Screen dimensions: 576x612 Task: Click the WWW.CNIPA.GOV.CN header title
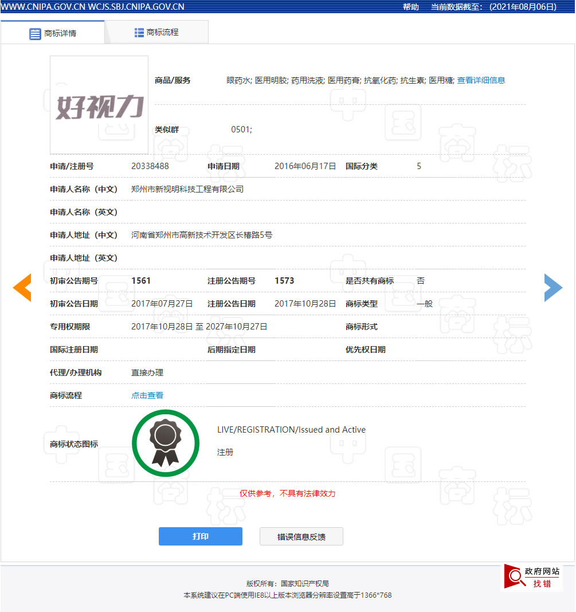coord(93,7)
